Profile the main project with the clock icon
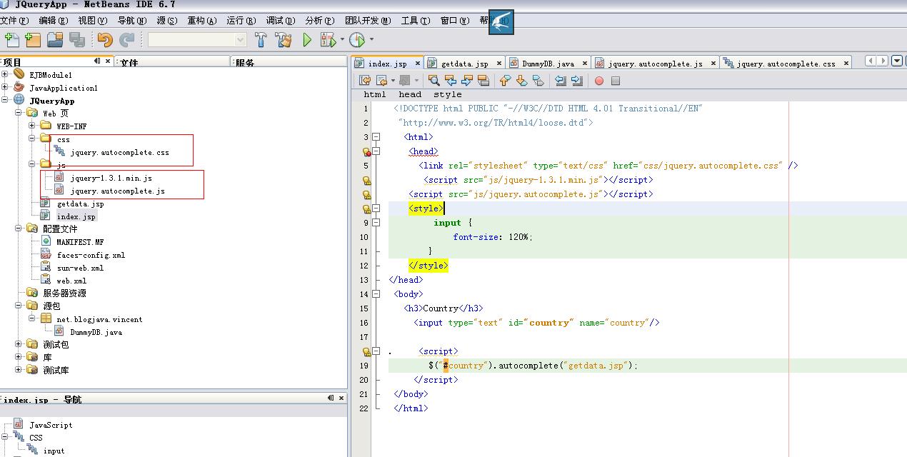Viewport: 907px width, 457px height. point(357,40)
